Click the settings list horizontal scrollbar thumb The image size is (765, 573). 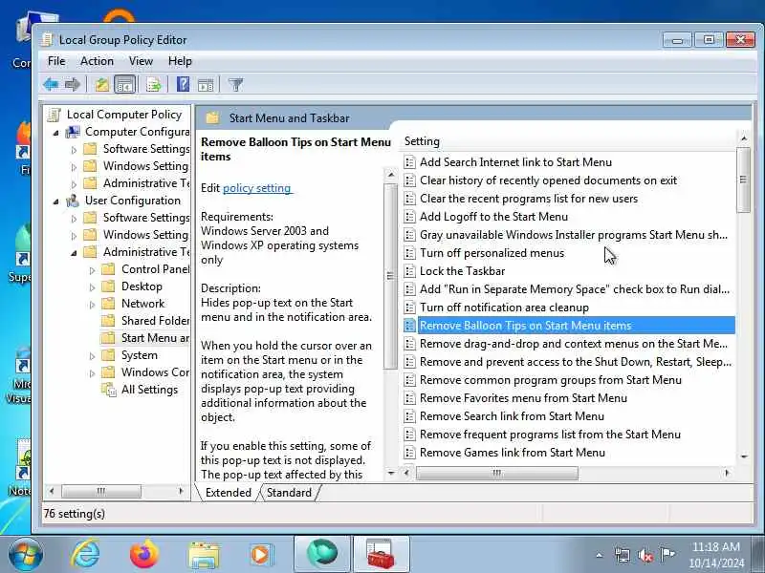click(496, 473)
